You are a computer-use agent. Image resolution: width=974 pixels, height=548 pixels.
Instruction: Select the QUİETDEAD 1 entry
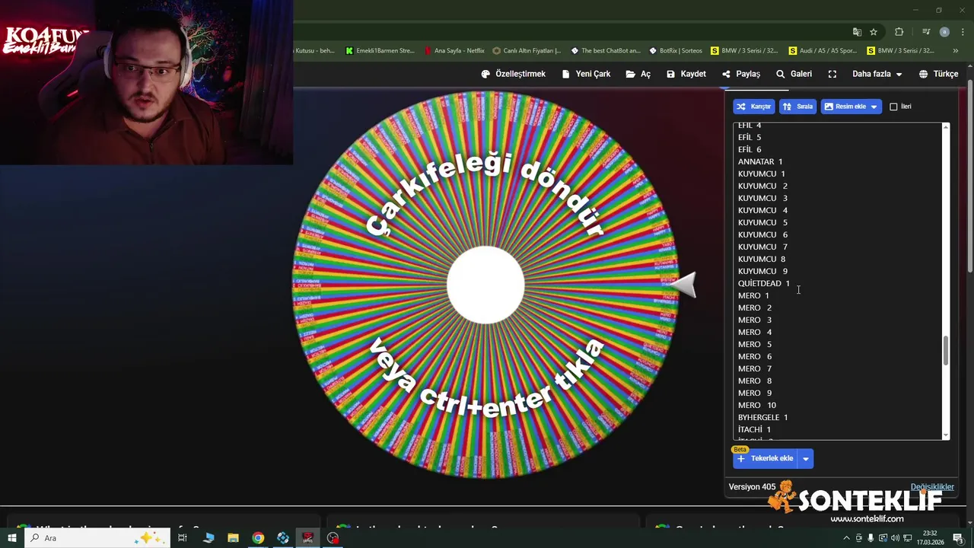[x=764, y=283]
